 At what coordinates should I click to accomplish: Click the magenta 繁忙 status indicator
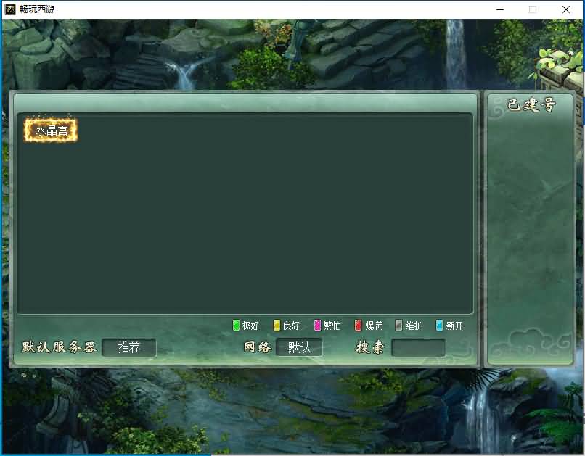[x=317, y=326]
